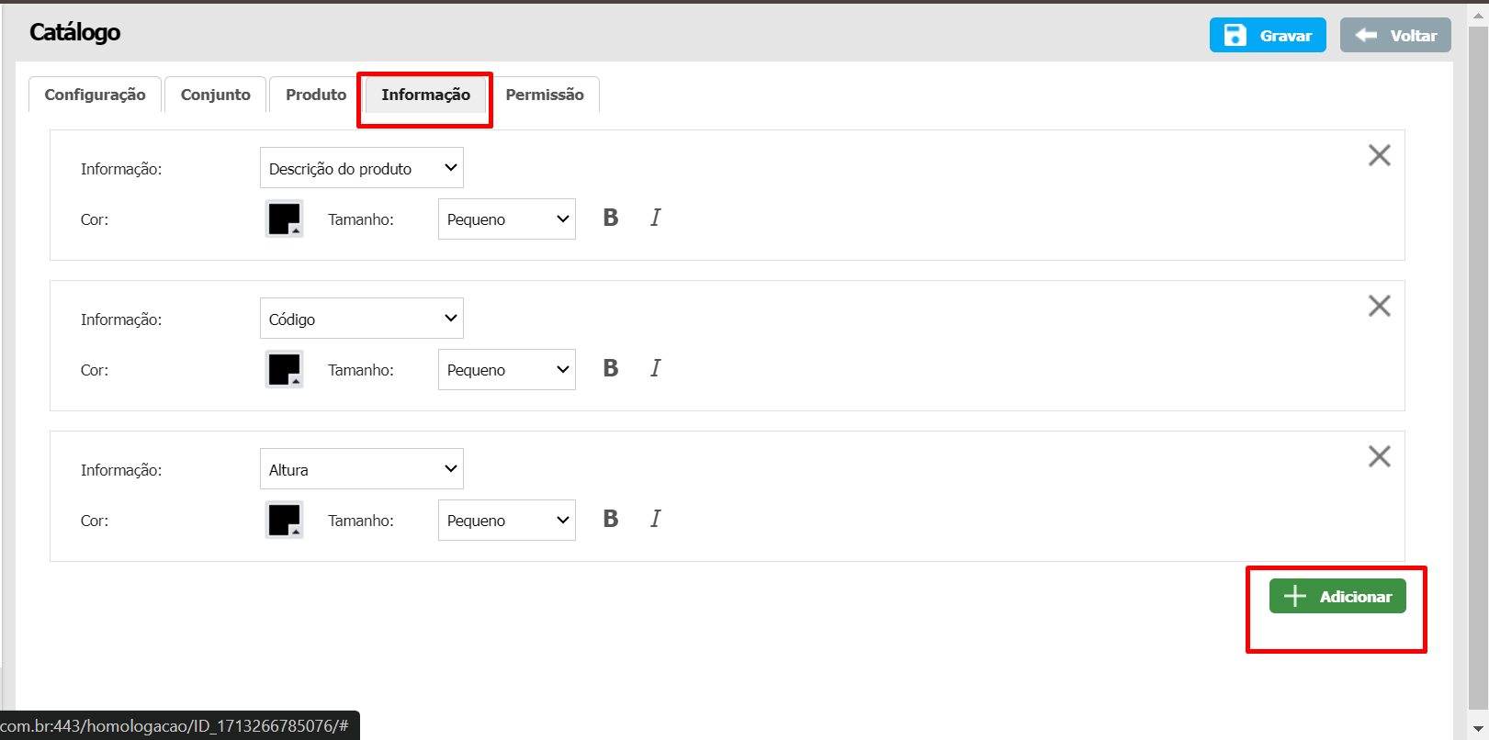
Task: Open the Descrição do produto information dropdown
Action: click(362, 168)
